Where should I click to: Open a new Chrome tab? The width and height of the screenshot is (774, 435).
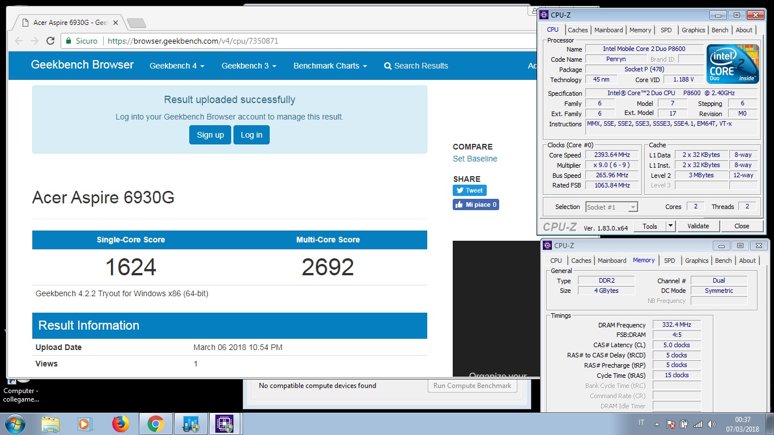(136, 23)
